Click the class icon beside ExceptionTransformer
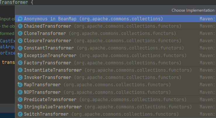Viewport: 216px width, 118px height. [20, 55]
